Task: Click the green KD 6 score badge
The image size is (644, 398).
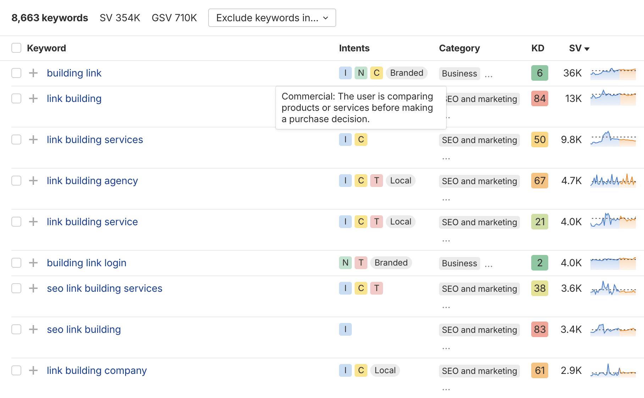Action: coord(540,73)
